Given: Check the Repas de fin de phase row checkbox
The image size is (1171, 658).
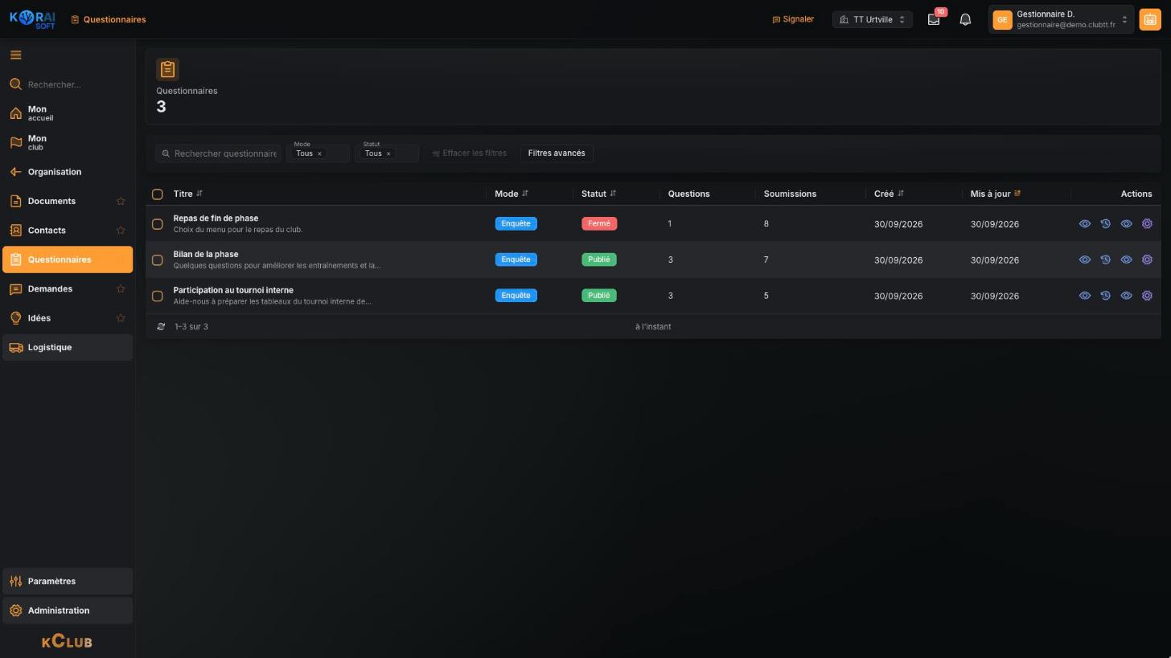Looking at the screenshot, I should tap(158, 224).
